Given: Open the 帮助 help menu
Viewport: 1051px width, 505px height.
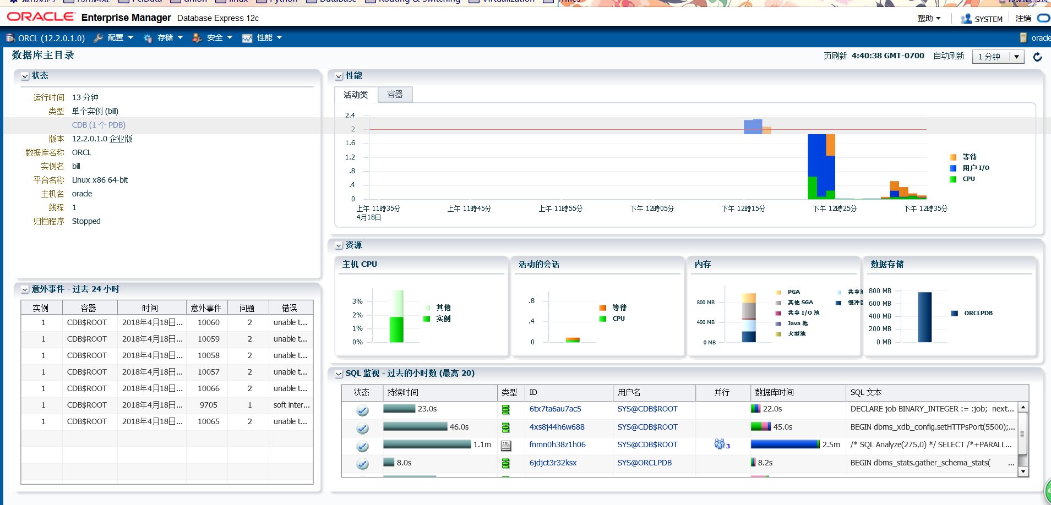Looking at the screenshot, I should [x=929, y=19].
